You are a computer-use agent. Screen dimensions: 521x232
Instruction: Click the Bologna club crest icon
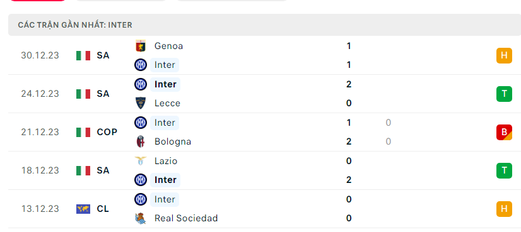[x=141, y=141]
